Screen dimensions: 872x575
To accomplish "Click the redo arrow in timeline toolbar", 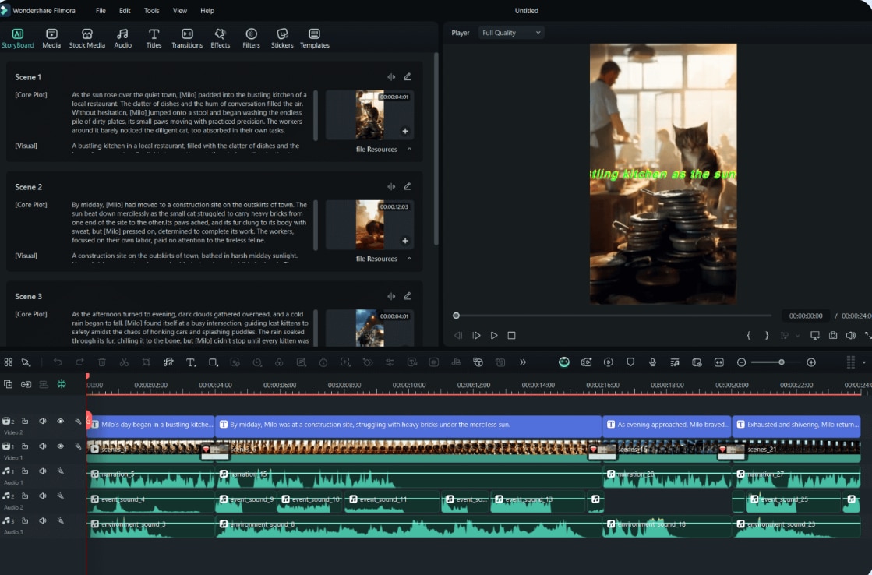I will pyautogui.click(x=79, y=362).
